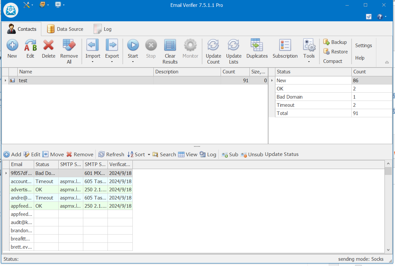Open the blue question mark help icon
395x266 pixels.
coord(380,16)
